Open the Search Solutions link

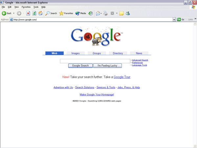(x=85, y=87)
